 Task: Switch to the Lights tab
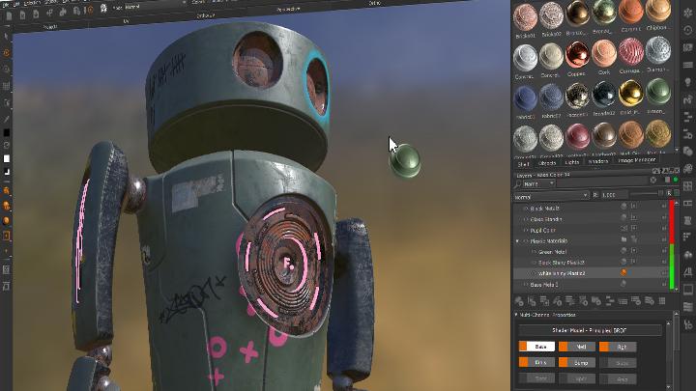click(572, 161)
